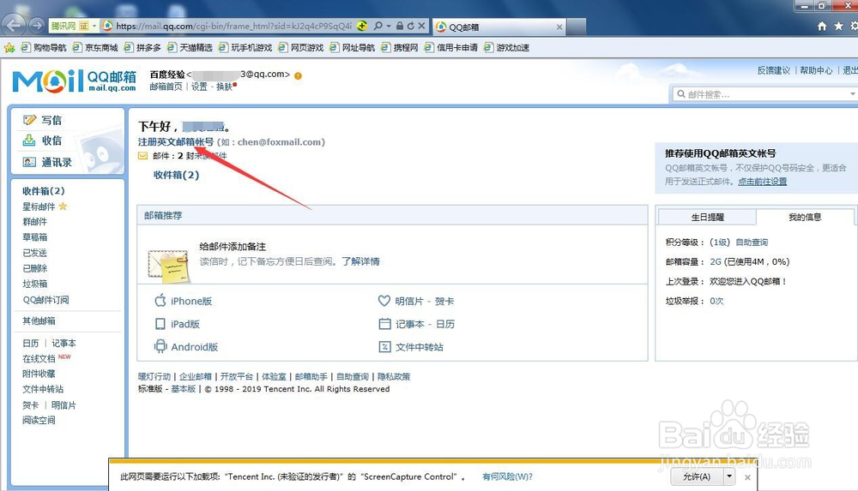The image size is (858, 491).
Task: Click 换肤 skin link in header
Action: (224, 87)
